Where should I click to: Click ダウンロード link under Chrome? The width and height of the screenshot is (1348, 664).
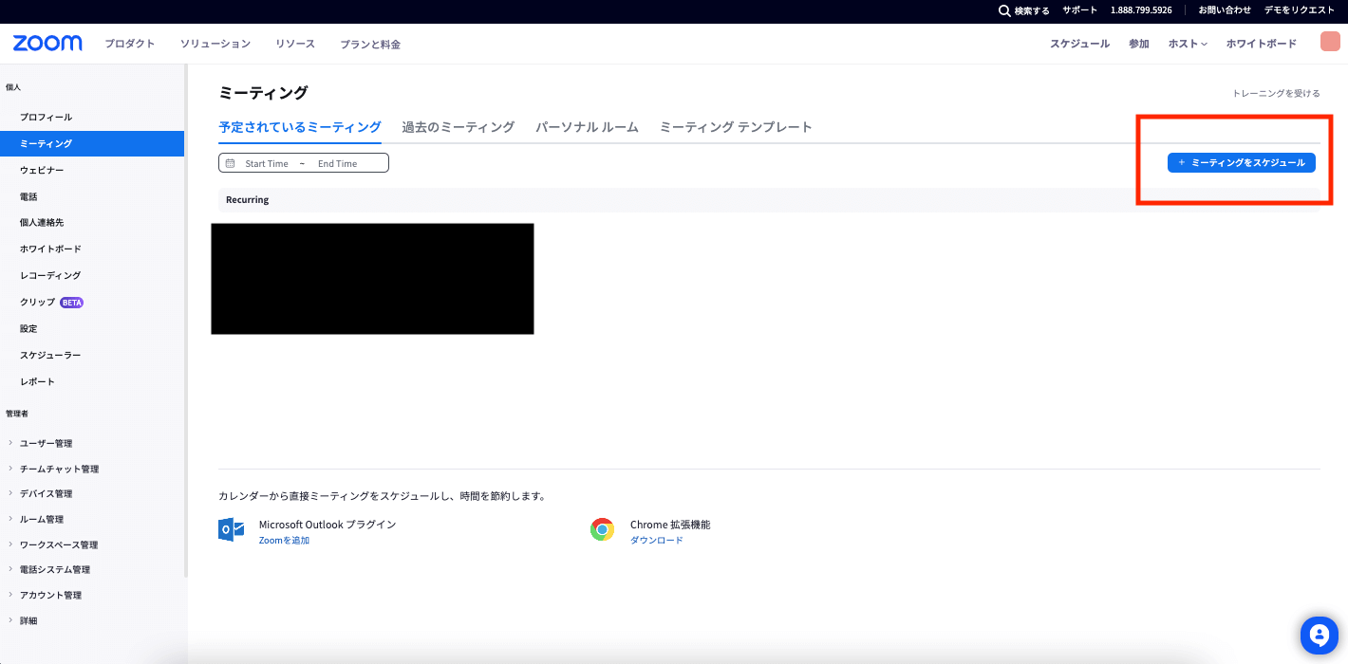657,540
